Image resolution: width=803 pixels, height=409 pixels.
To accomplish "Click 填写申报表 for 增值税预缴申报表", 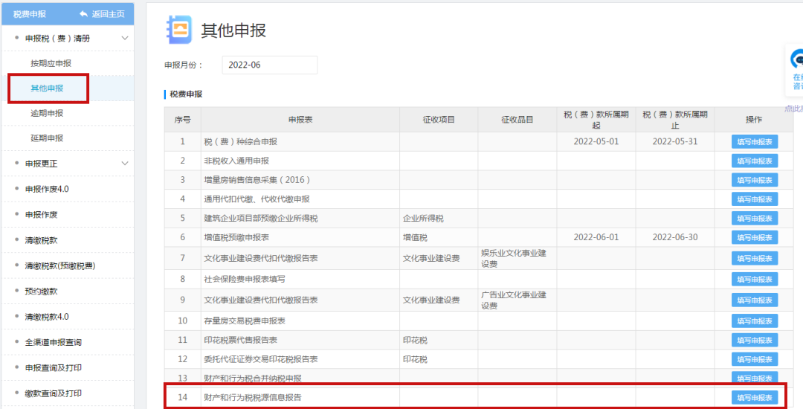I will 754,237.
